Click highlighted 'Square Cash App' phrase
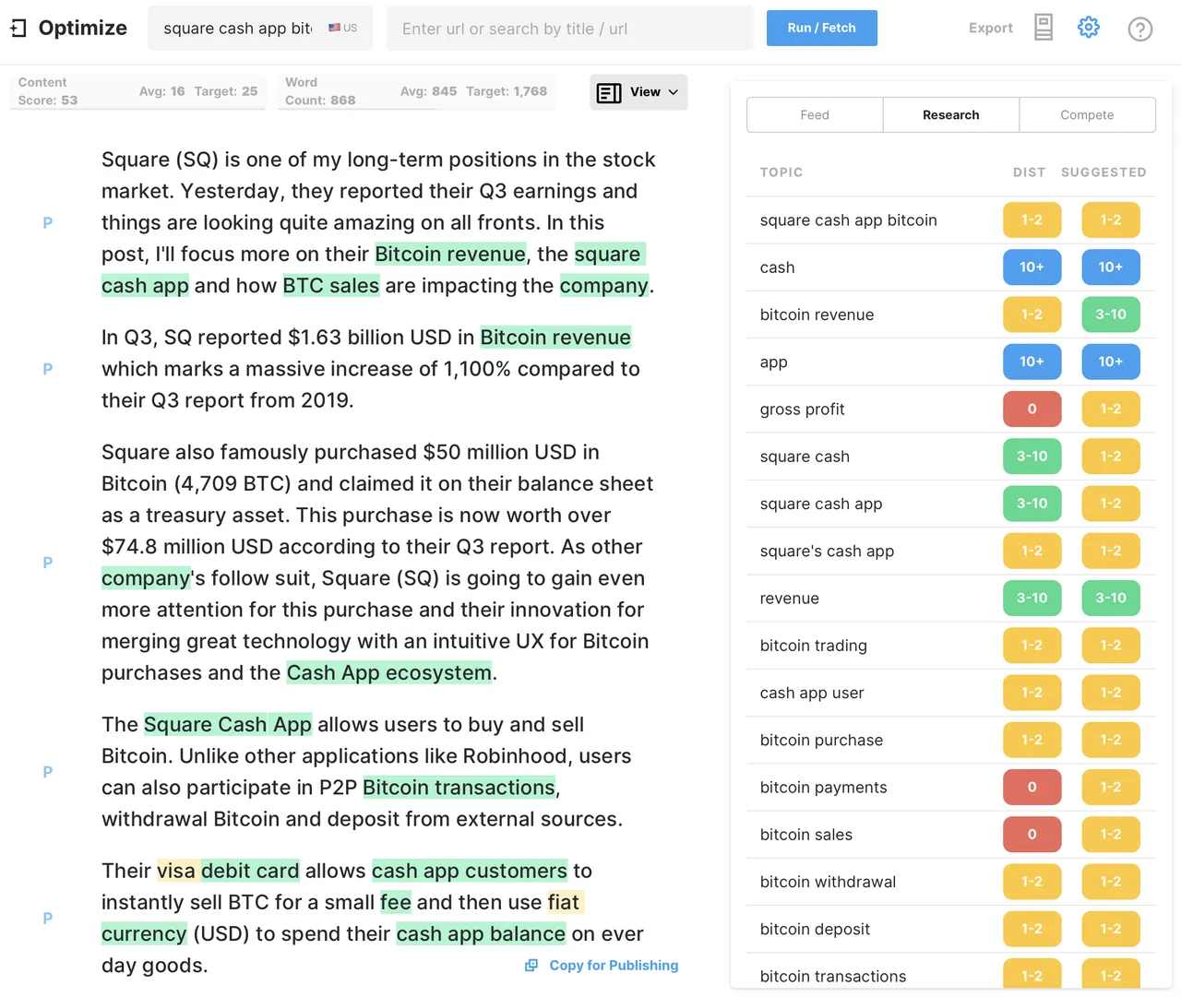1181x997 pixels. [228, 725]
